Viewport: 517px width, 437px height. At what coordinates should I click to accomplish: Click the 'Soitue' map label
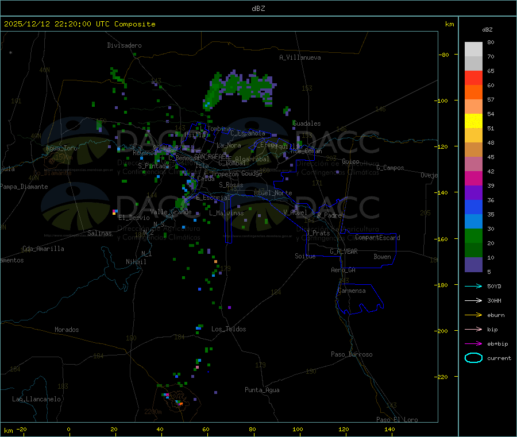tap(305, 256)
